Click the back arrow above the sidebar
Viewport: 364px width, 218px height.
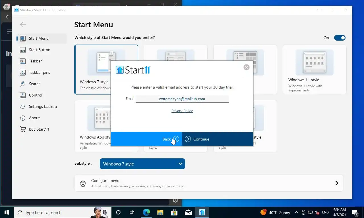coord(23,25)
